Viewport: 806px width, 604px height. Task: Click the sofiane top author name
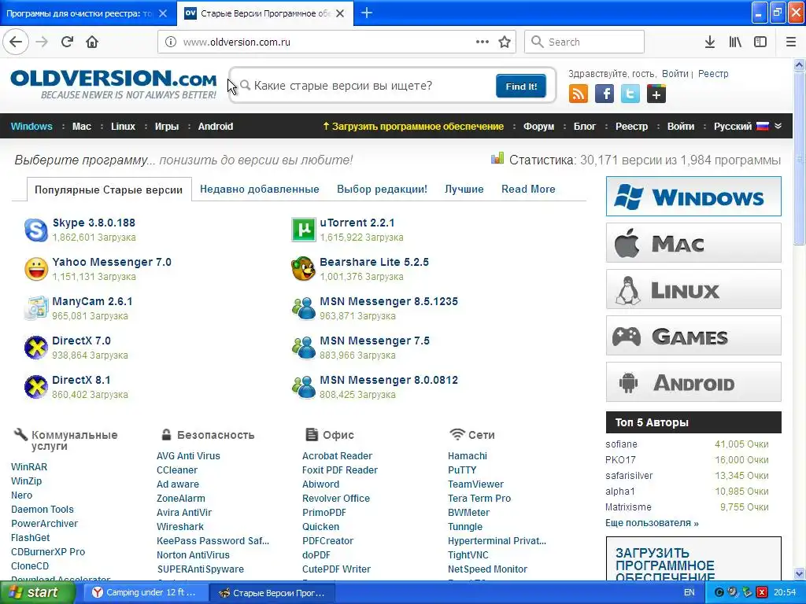click(621, 444)
